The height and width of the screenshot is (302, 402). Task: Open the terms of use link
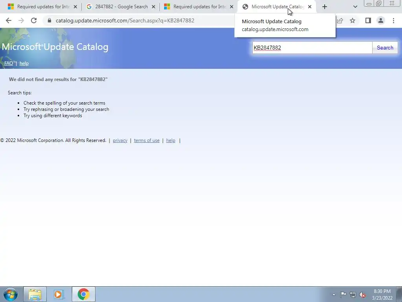point(147,140)
